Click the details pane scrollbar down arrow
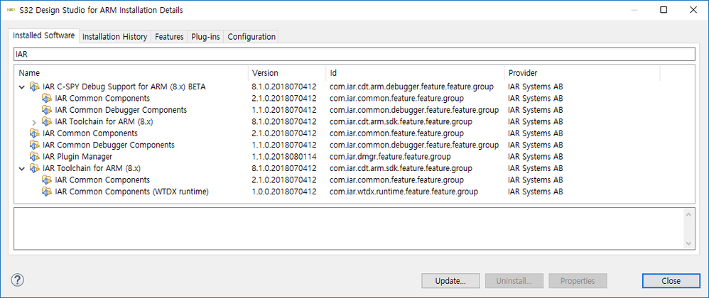 (x=688, y=243)
